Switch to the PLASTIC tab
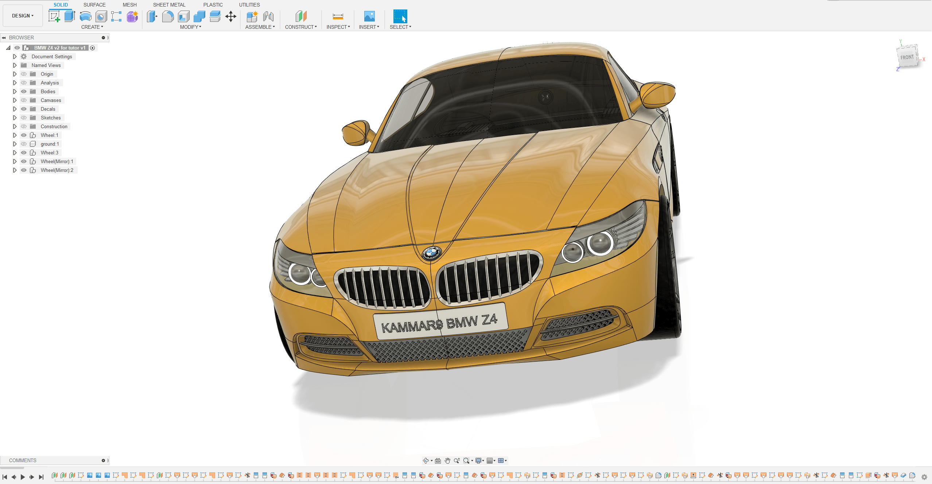This screenshot has height=484, width=932. pyautogui.click(x=213, y=5)
